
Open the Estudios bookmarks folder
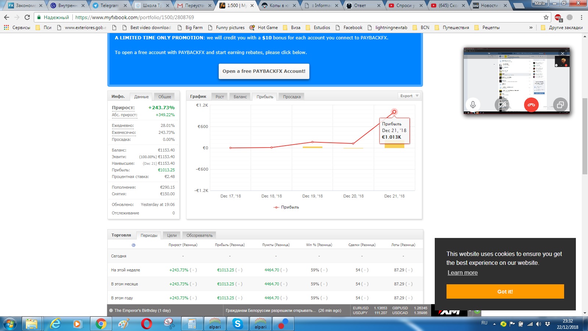(x=318, y=28)
